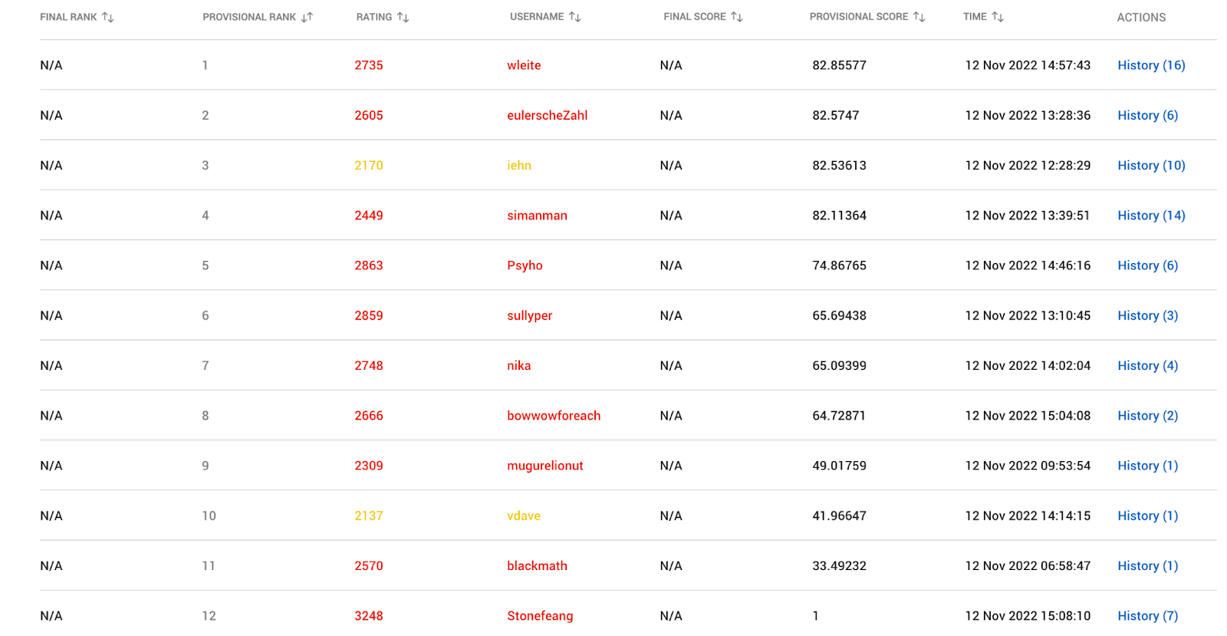The image size is (1227, 636).
Task: Click Provisional Rank sort arrows icon
Action: 307,17
